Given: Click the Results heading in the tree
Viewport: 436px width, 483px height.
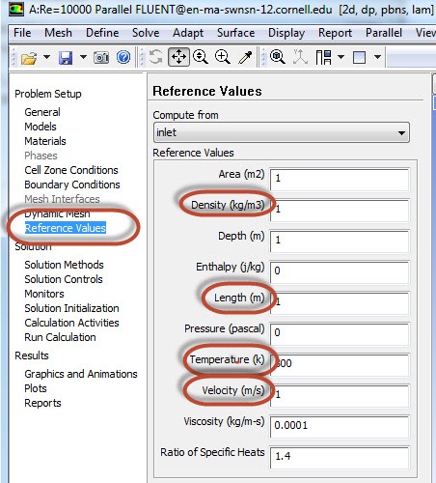Looking at the screenshot, I should point(32,355).
